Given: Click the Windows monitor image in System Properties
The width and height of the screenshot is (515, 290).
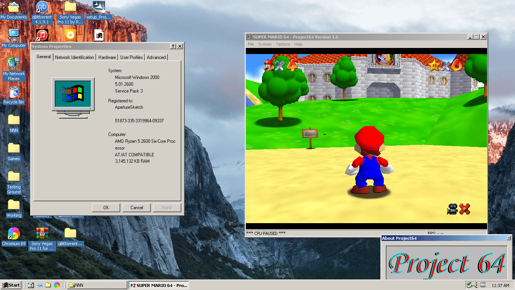Looking at the screenshot, I should 73,98.
